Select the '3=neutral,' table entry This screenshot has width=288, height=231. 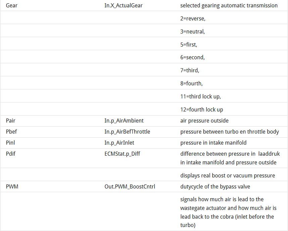click(x=192, y=31)
